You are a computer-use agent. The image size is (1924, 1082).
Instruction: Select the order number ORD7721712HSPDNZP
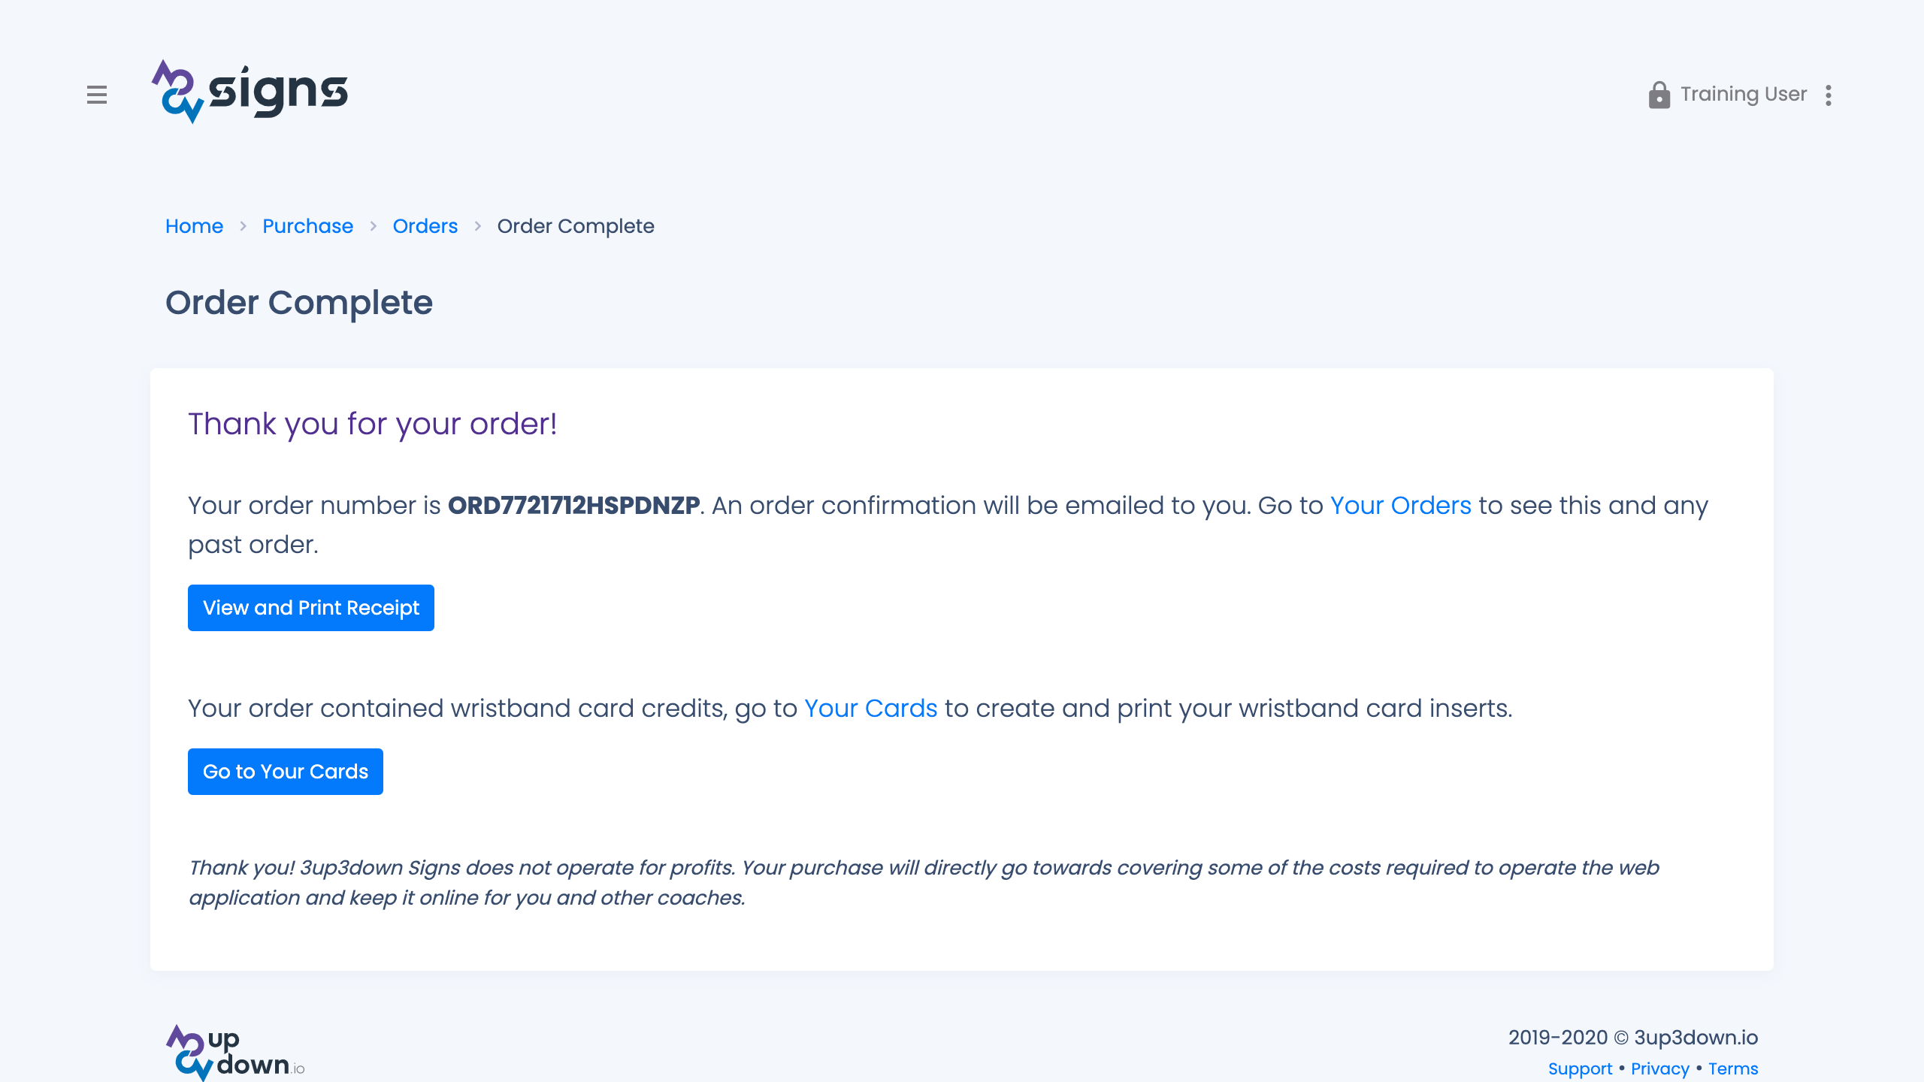[x=573, y=505]
